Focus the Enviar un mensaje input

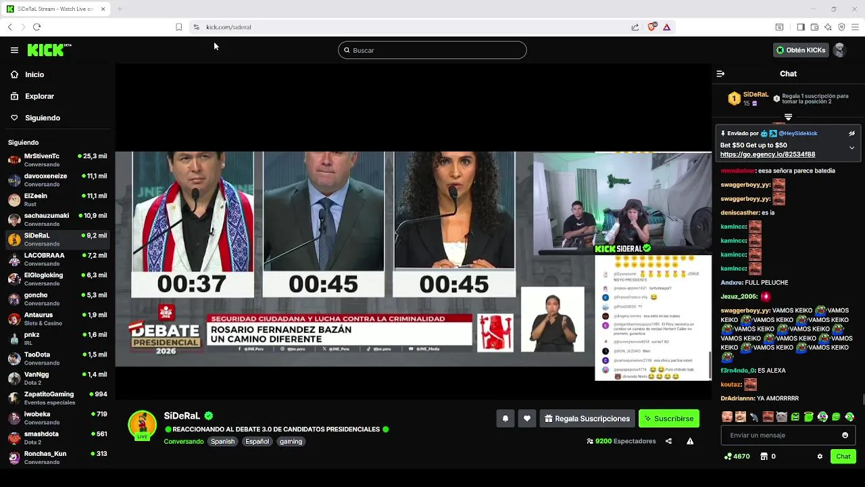click(788, 436)
